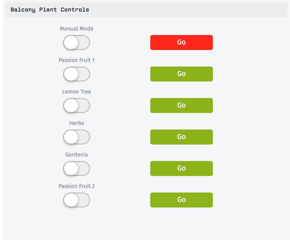Enable the Manual Mode toggle
Viewport: 290px width, 240px height.
76,42
